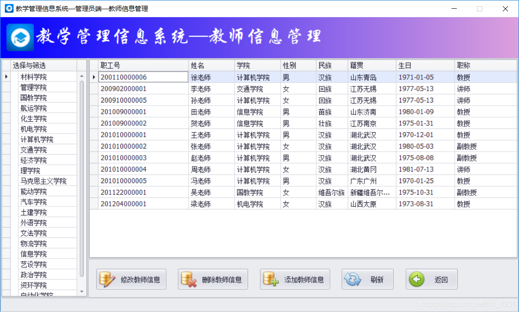Screen dimensions: 519x312
Task: Click the green back arrow icon
Action: [x=417, y=279]
